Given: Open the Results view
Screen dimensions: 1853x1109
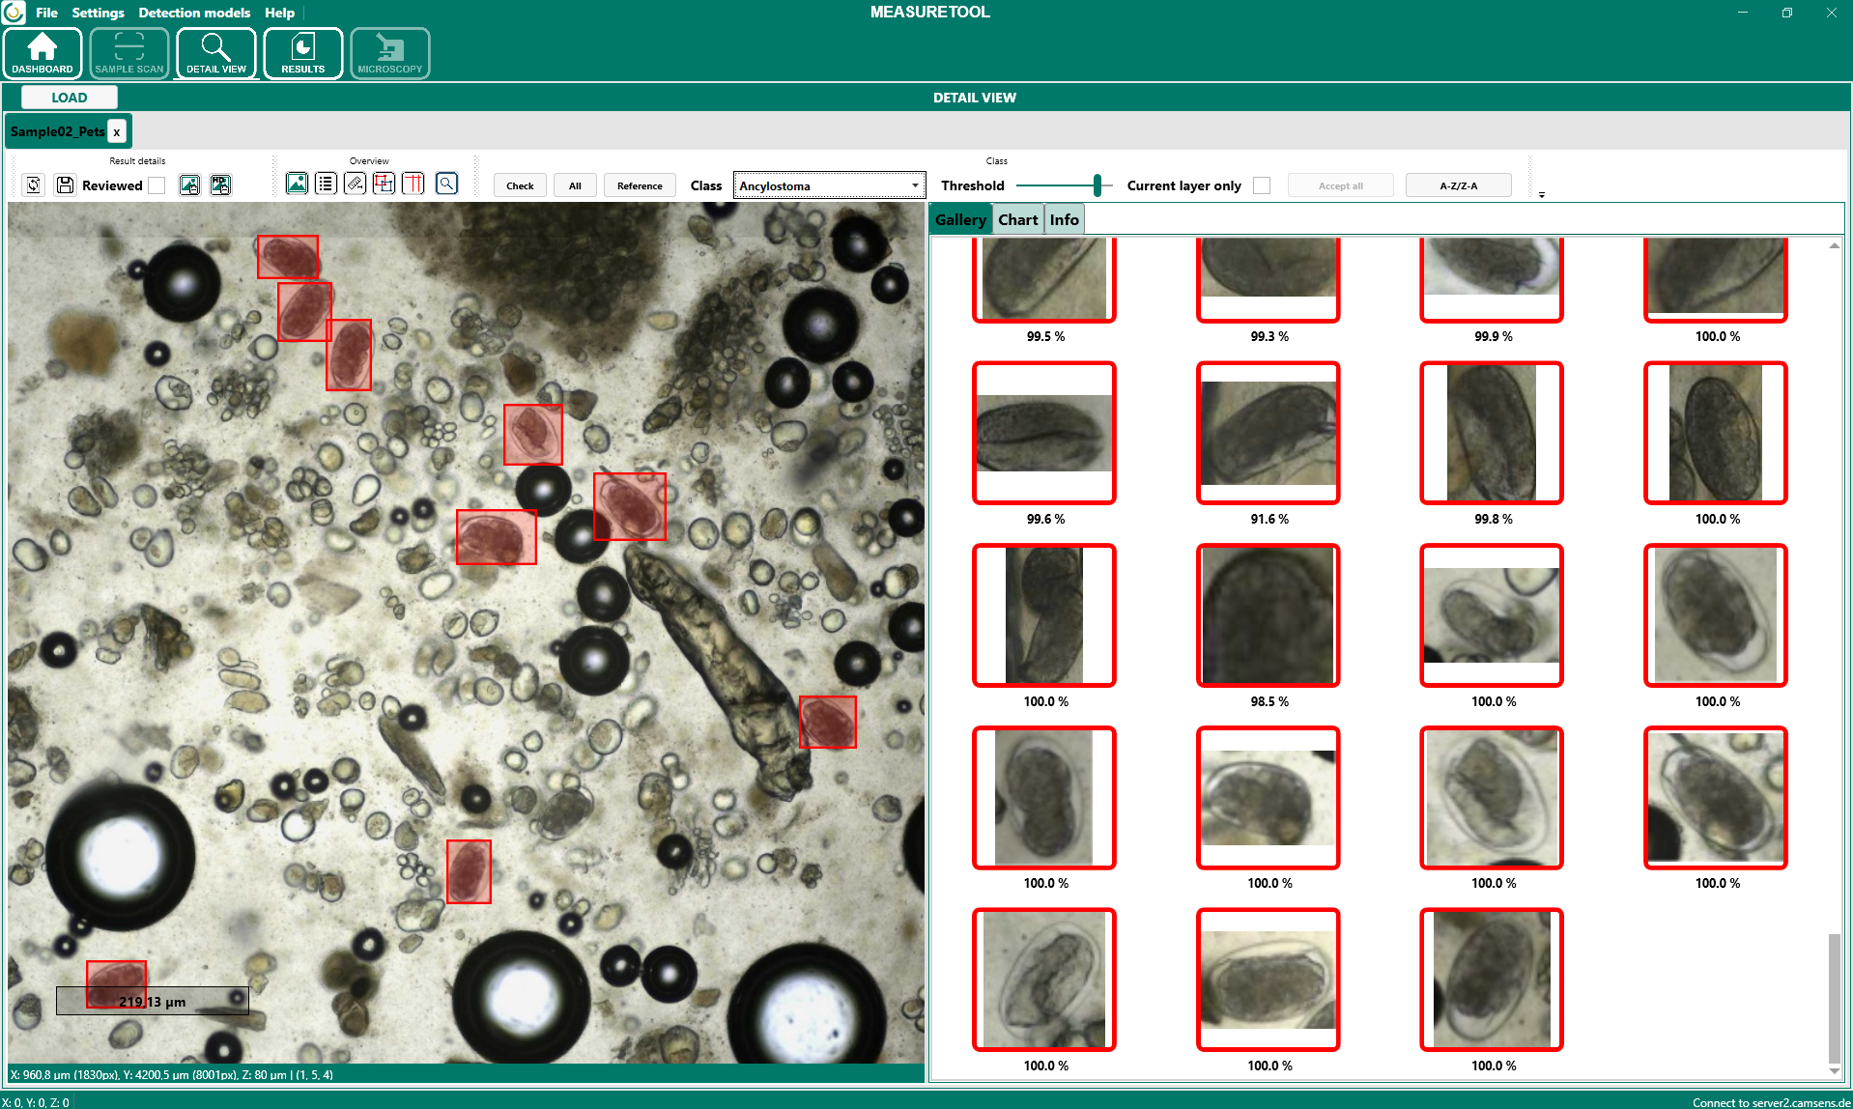Looking at the screenshot, I should (x=302, y=53).
